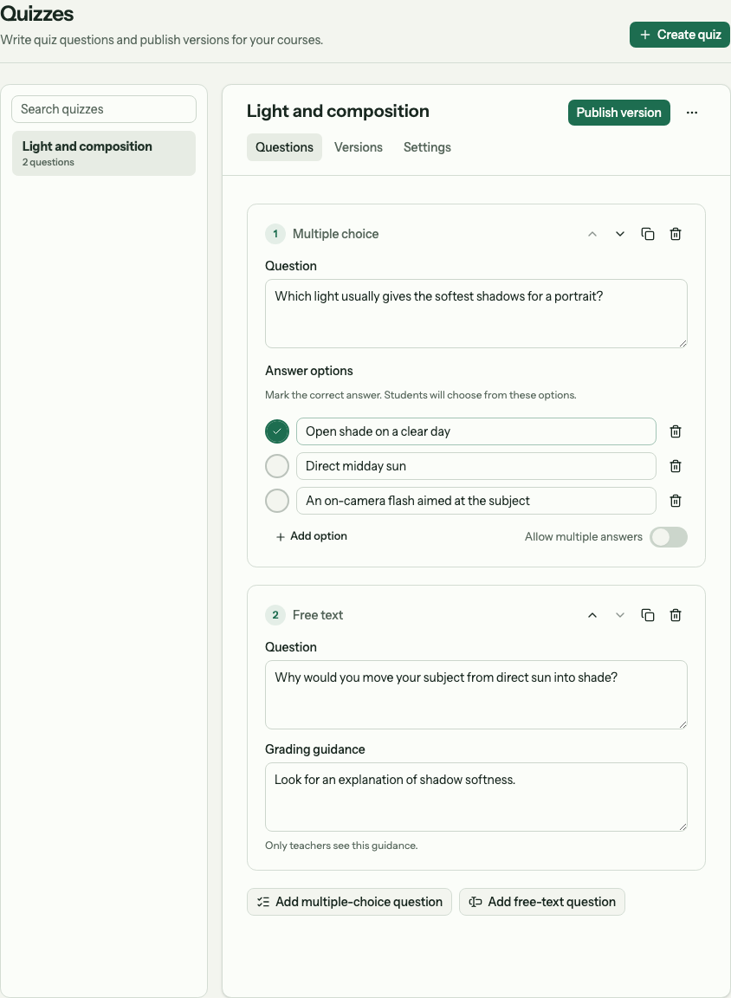Mark 'Open shade on a clear day' correct
Image resolution: width=731 pixels, height=998 pixels.
[x=277, y=431]
